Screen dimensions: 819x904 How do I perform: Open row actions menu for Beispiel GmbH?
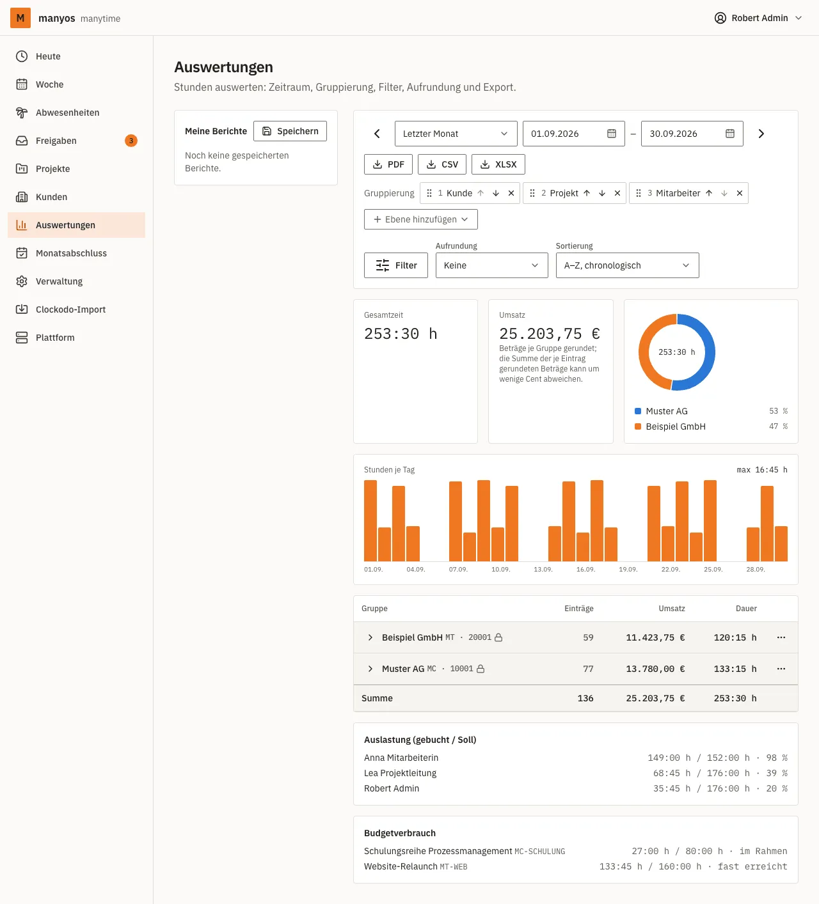781,637
